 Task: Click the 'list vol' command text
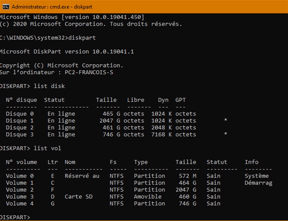click(x=47, y=148)
